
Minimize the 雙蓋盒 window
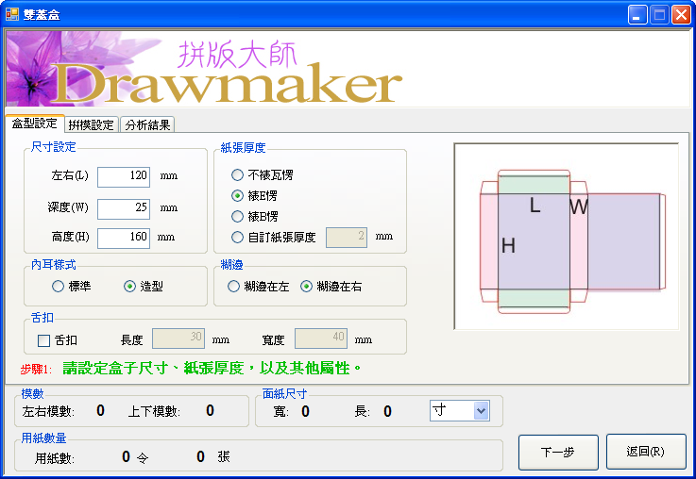pos(637,15)
